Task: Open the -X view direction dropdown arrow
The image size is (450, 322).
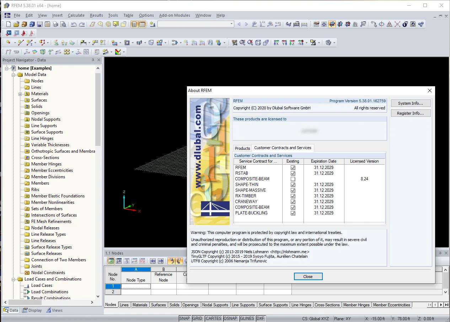Action: pyautogui.click(x=306, y=43)
